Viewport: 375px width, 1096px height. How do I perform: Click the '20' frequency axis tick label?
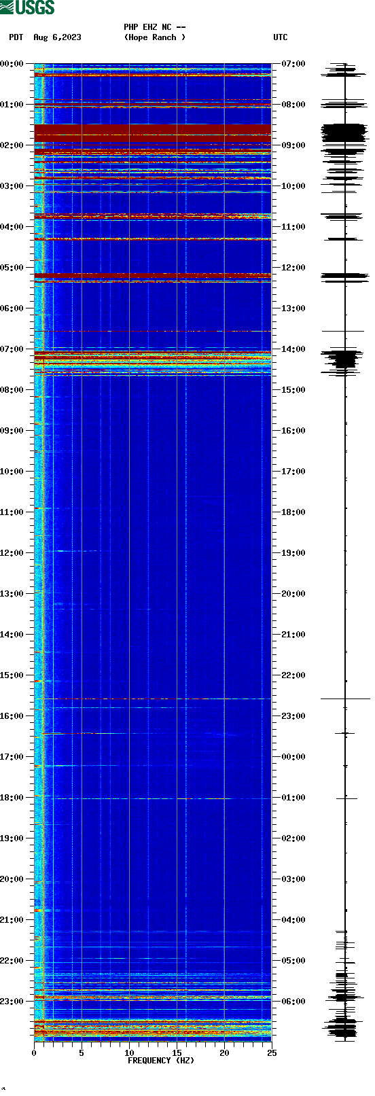(x=224, y=1053)
